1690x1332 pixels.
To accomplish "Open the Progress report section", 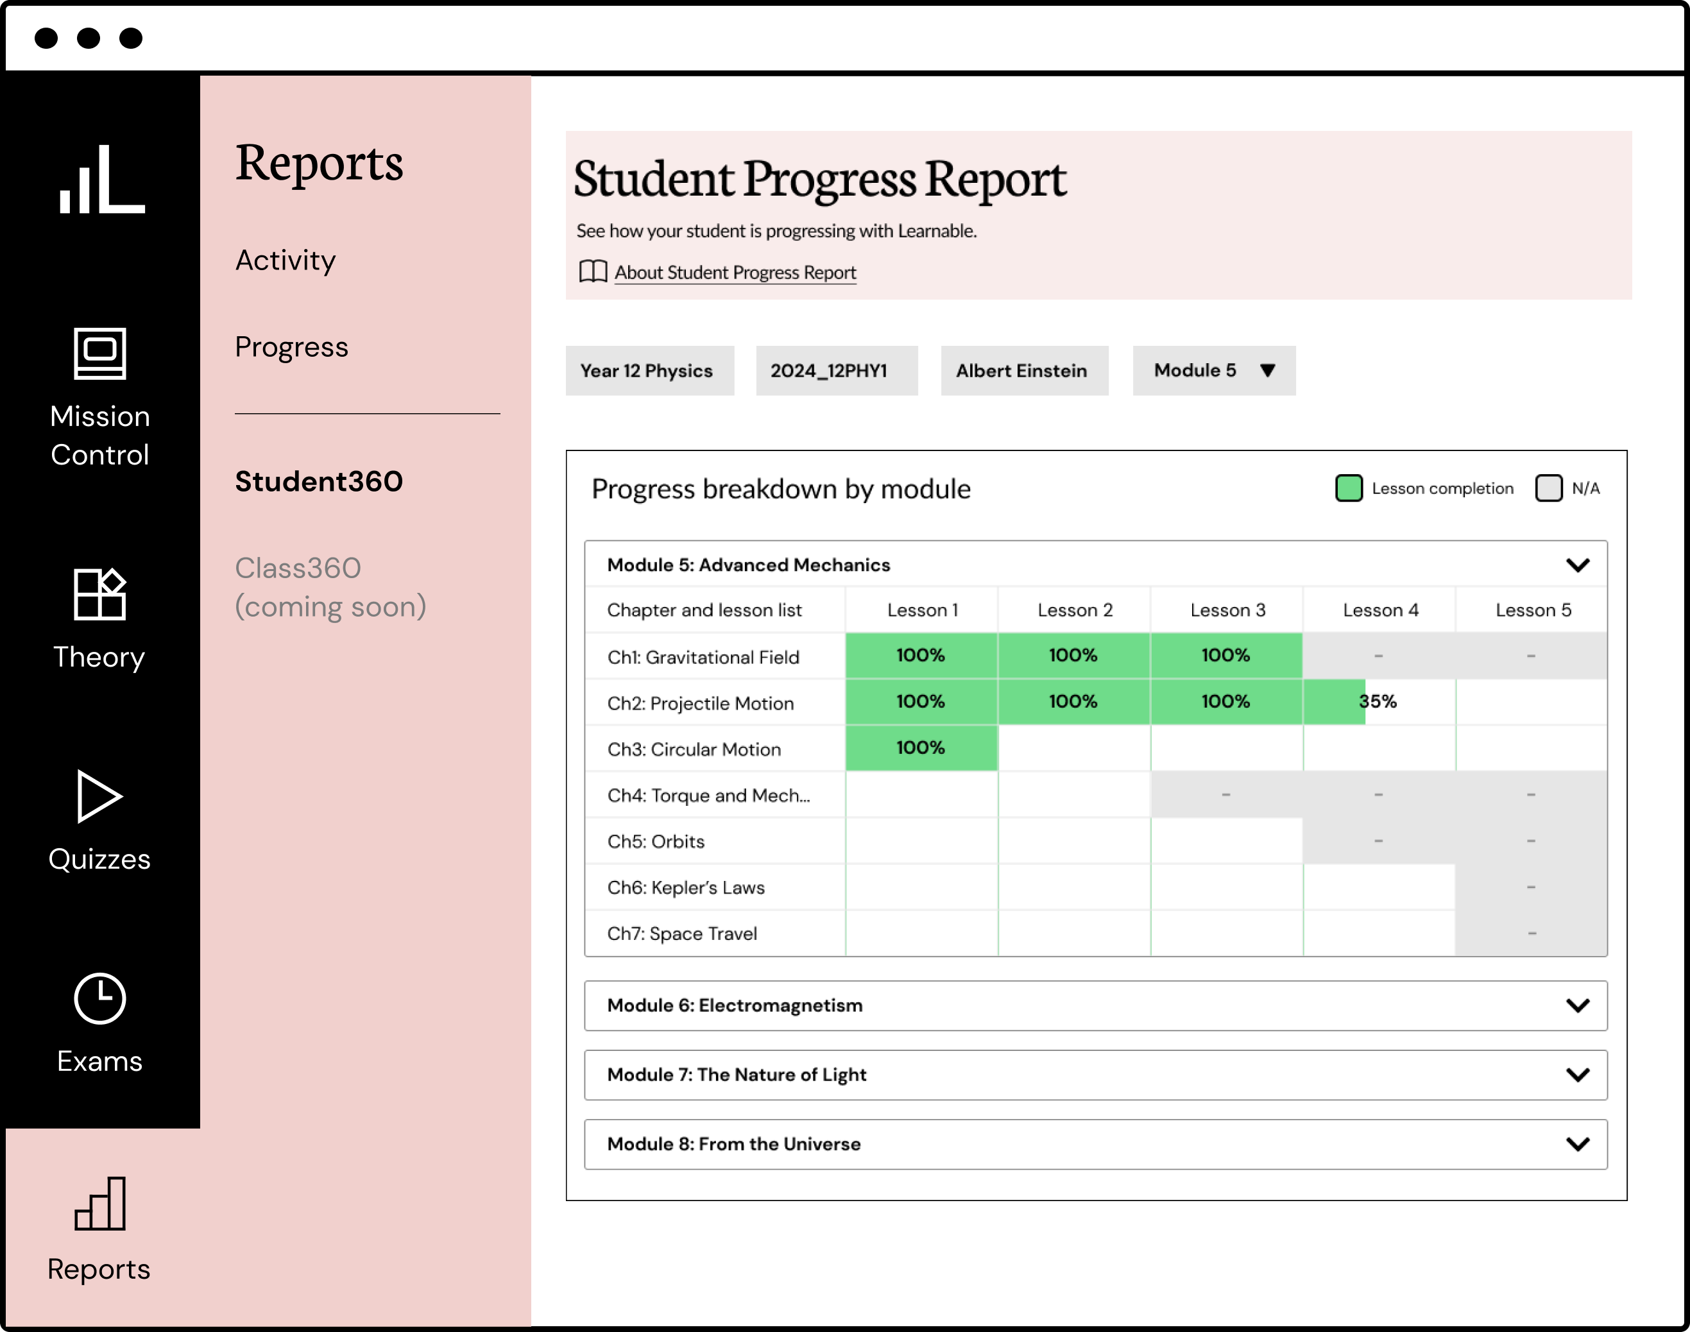I will click(292, 347).
